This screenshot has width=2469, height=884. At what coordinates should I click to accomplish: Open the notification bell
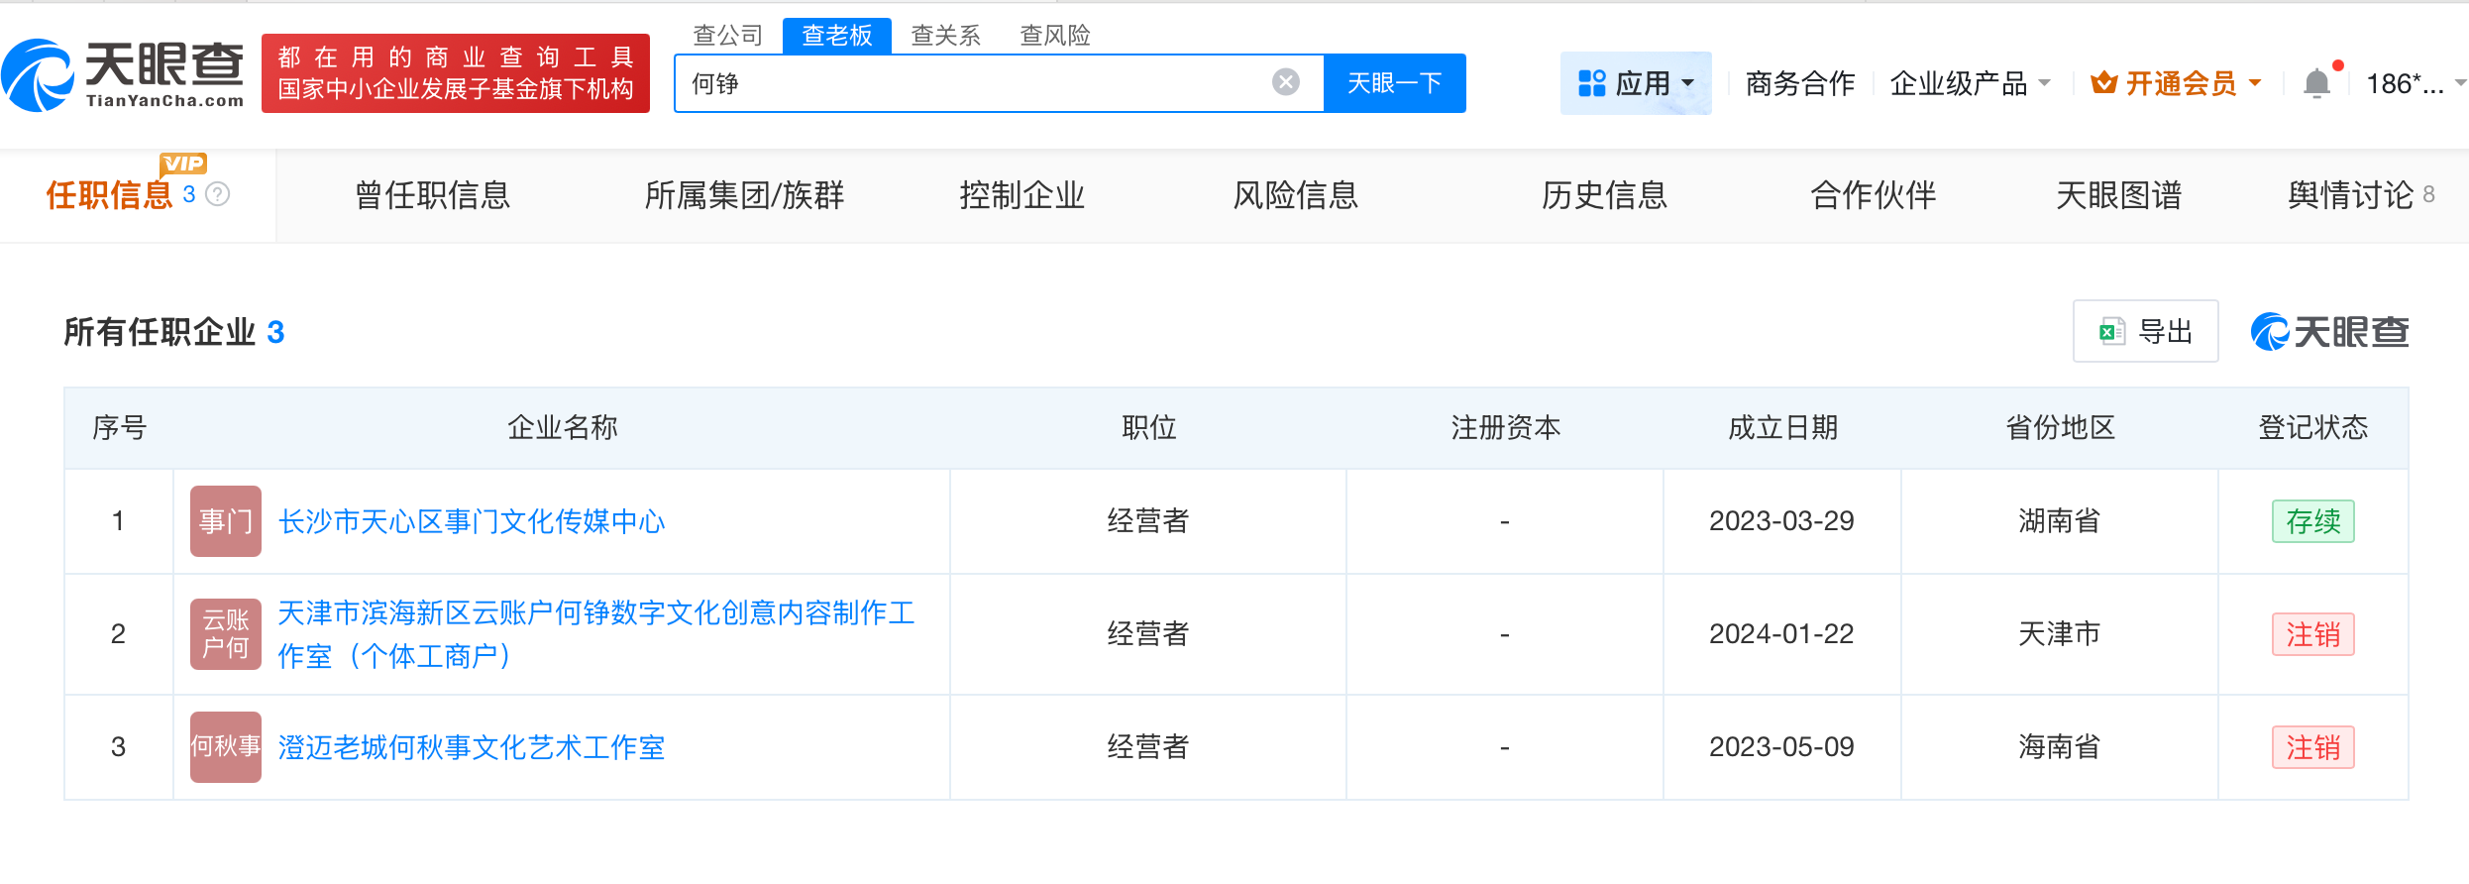[x=2316, y=83]
